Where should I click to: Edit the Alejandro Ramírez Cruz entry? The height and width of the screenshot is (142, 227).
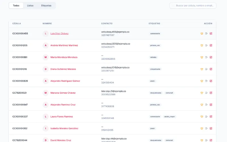click(211, 105)
